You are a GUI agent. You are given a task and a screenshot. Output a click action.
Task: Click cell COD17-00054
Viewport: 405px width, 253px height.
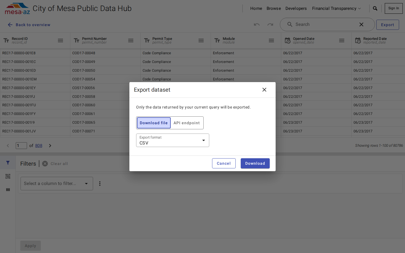(105, 79)
